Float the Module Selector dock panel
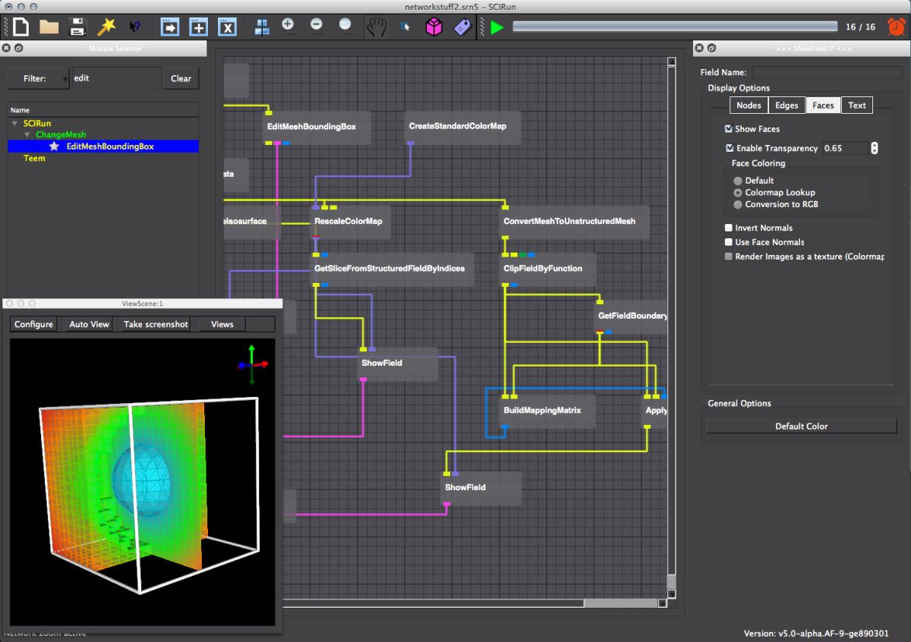This screenshot has height=642, width=911. click(19, 49)
